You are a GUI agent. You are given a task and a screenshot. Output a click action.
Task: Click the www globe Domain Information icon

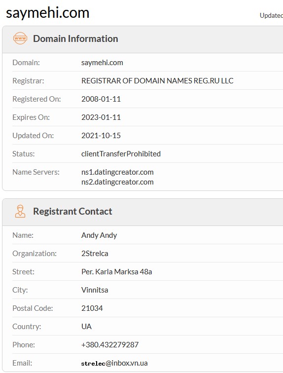(x=20, y=38)
